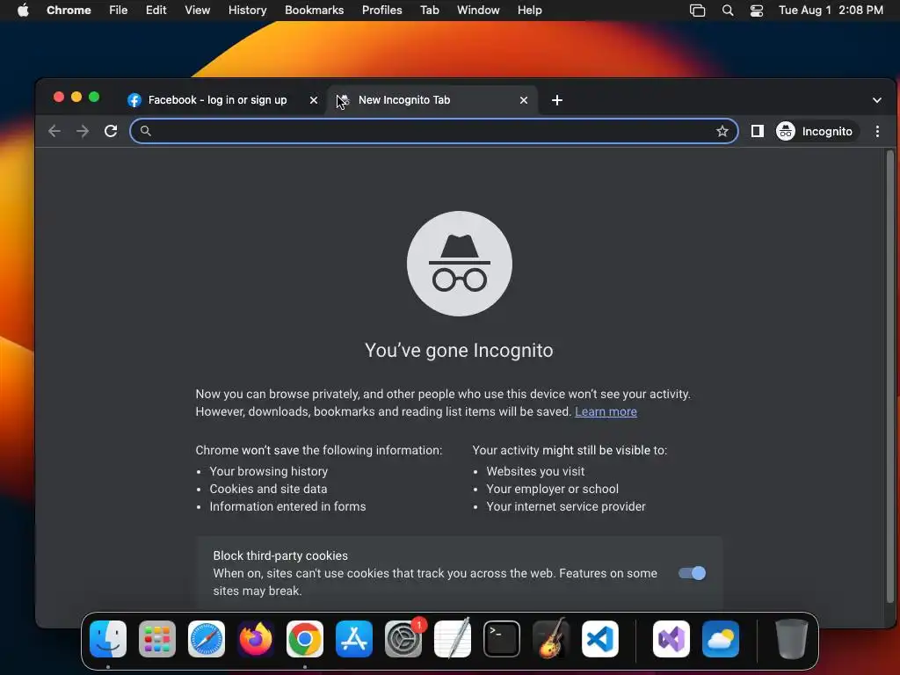Screen dimensions: 900x675
Task: Open the side panel icon
Action: pos(757,132)
